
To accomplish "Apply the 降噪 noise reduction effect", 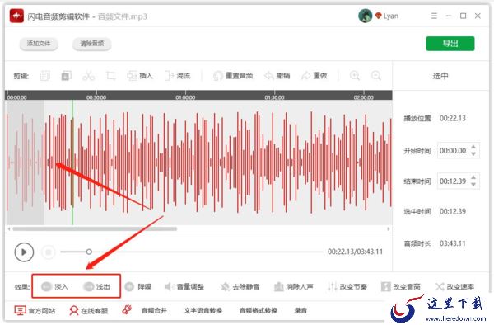I will (x=138, y=286).
